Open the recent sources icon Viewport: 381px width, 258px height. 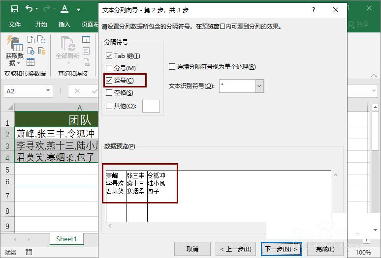tap(41, 39)
